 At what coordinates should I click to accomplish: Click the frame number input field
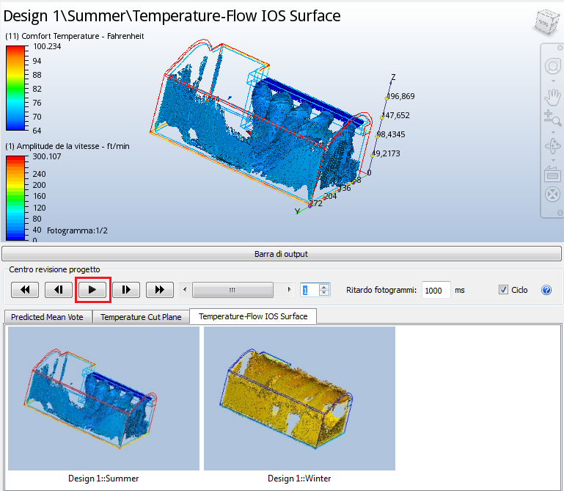click(310, 290)
